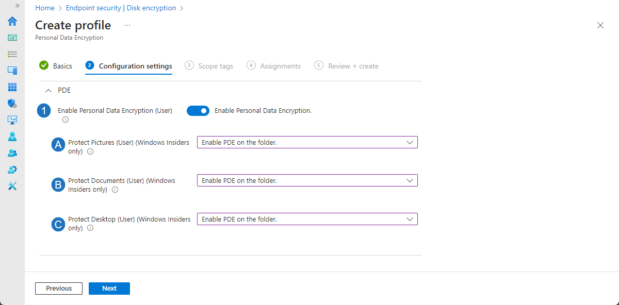Click the Next button
Screen dimensions: 619x305
click(109, 289)
